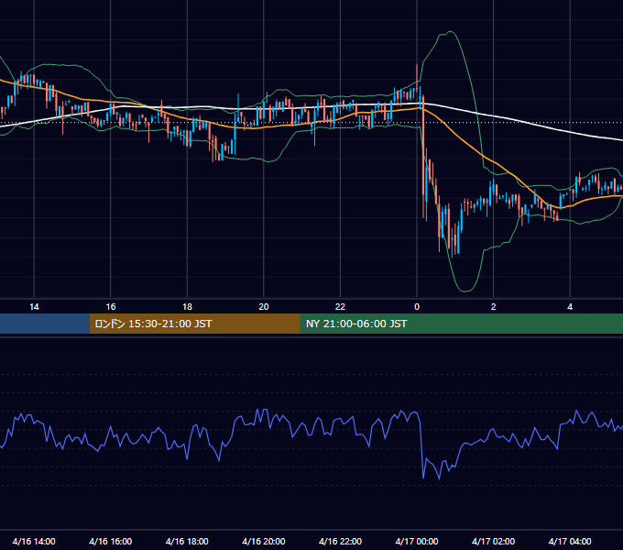Screen dimensions: 623x550
Task: Click the oscillator line's lowest dip after midnight
Action: (439, 478)
